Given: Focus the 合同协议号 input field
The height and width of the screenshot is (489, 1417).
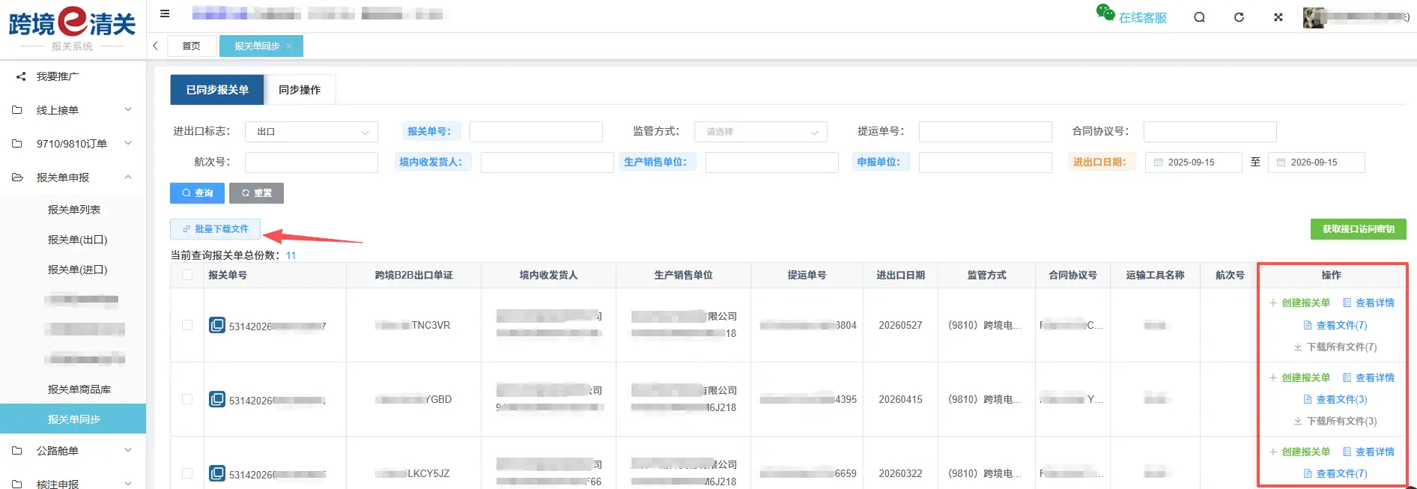Looking at the screenshot, I should click(x=1210, y=132).
